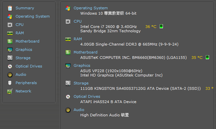
Task: Click the Audio speaker icon in summary panel
Action: pyautogui.click(x=68, y=110)
